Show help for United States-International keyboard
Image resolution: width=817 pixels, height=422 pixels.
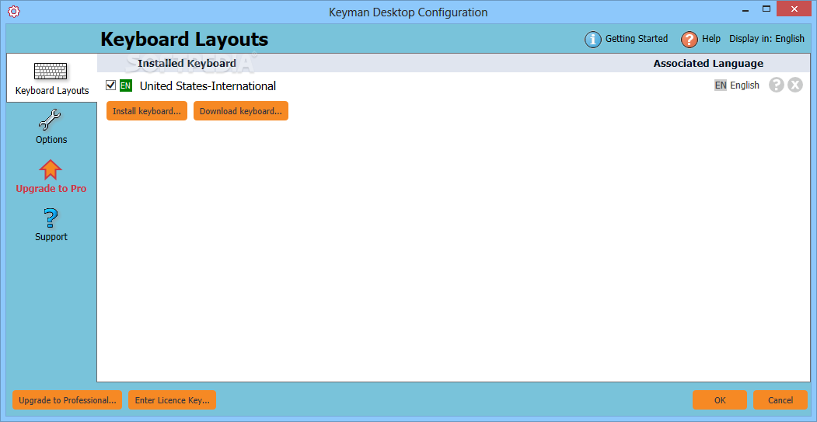point(777,85)
